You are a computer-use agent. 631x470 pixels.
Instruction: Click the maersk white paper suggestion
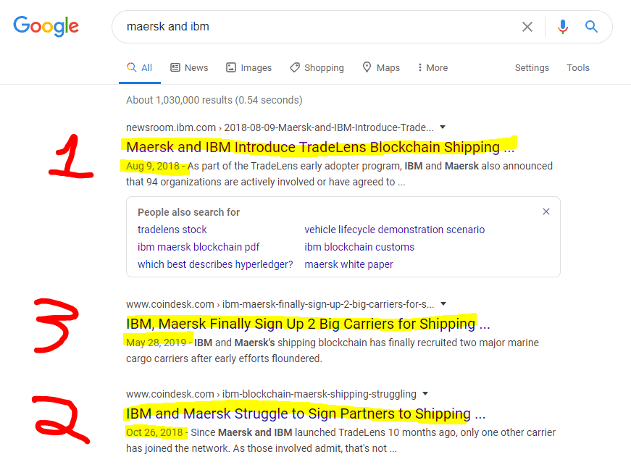point(348,264)
